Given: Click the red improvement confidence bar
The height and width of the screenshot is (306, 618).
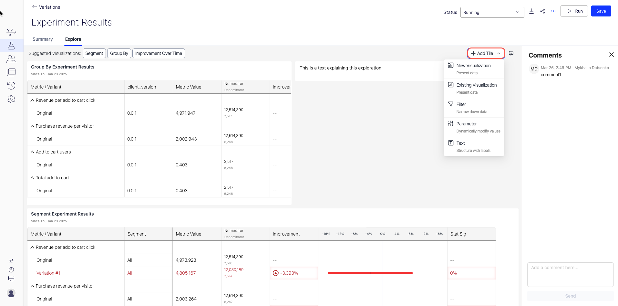Looking at the screenshot, I should coord(370,273).
